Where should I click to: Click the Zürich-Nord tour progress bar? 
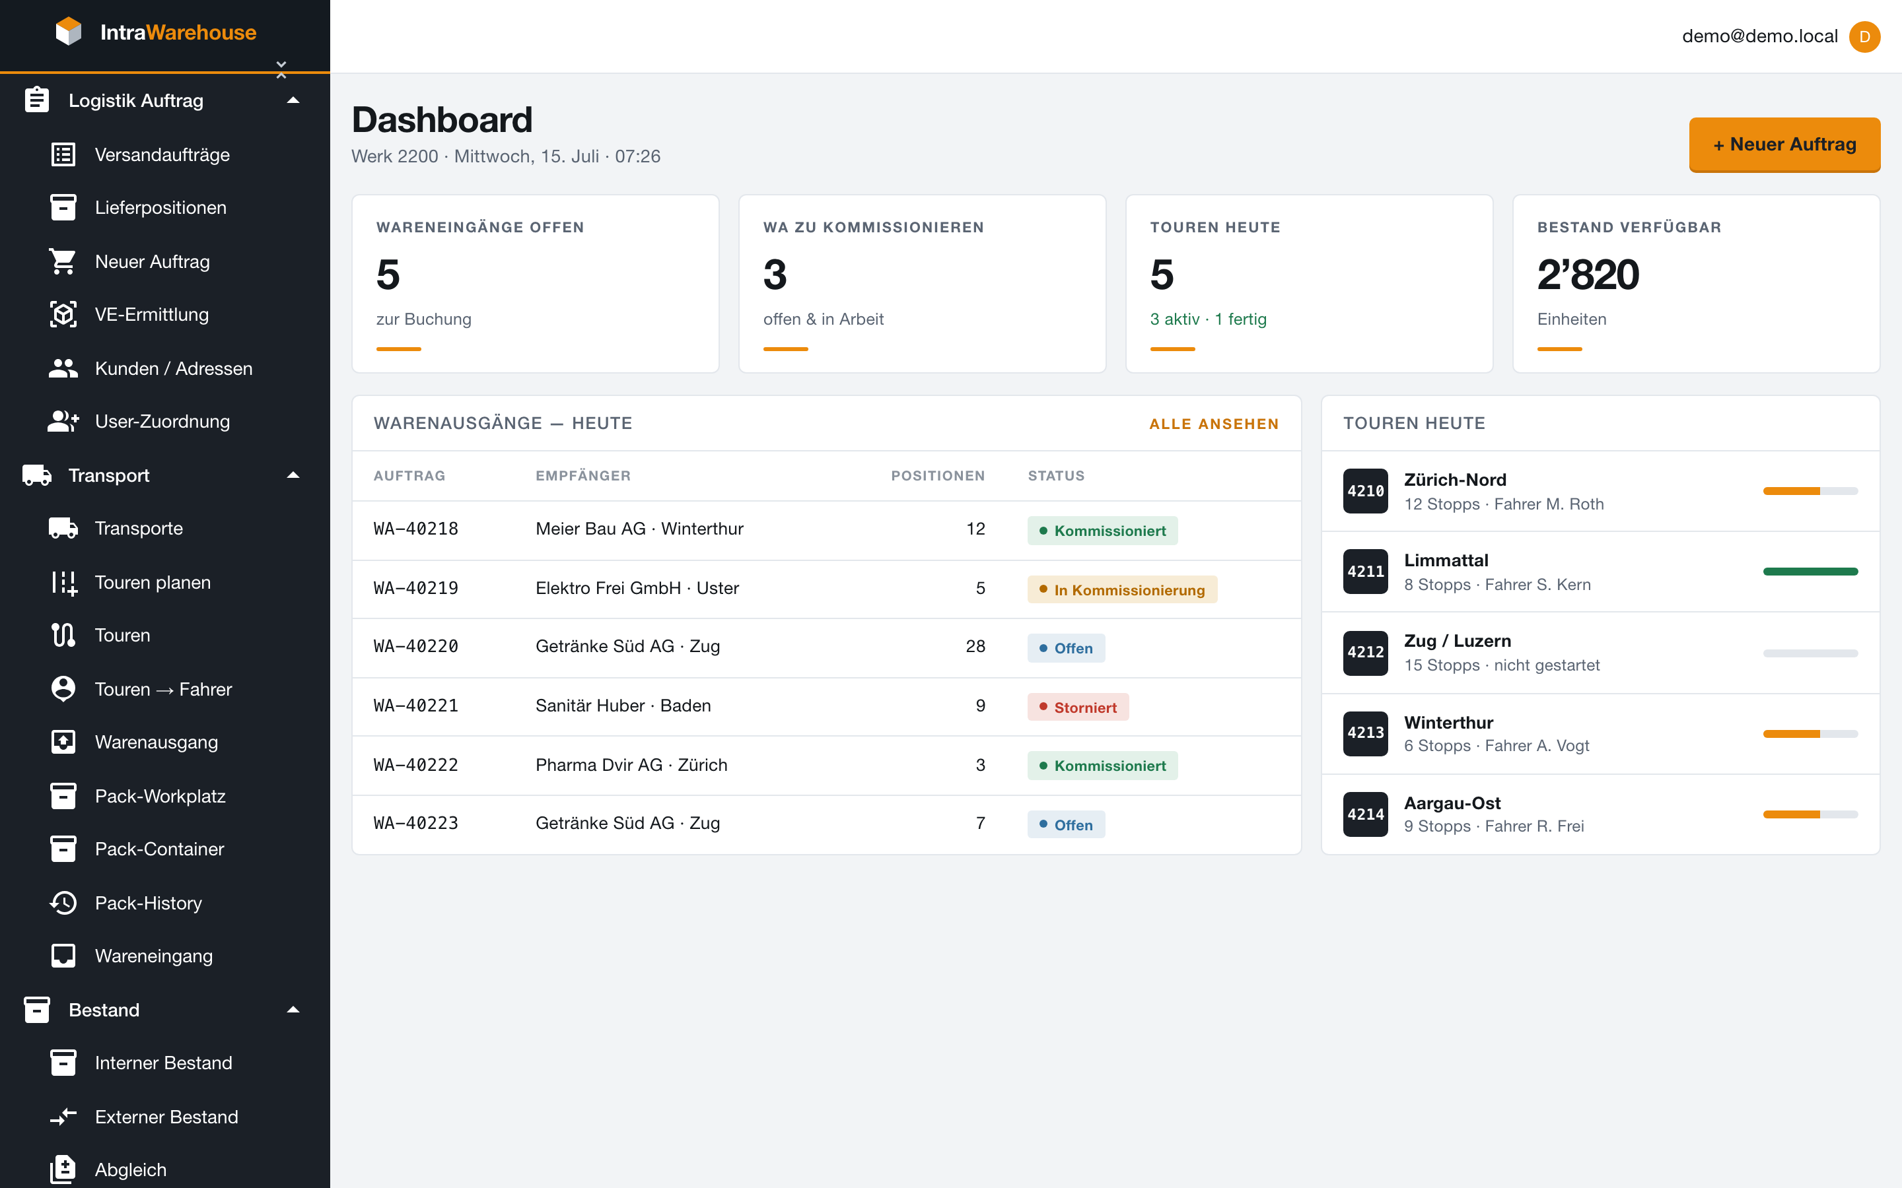pos(1810,491)
